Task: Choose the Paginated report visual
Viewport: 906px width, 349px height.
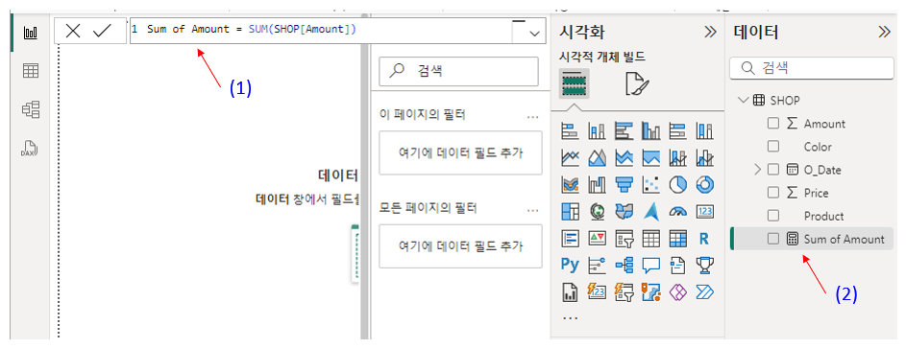Action: 571,291
